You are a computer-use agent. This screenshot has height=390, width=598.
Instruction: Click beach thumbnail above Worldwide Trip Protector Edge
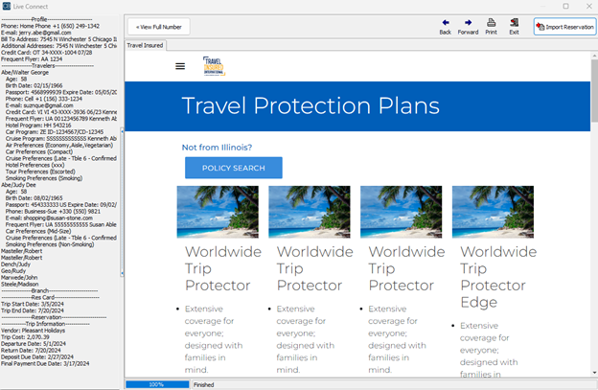pos(493,212)
